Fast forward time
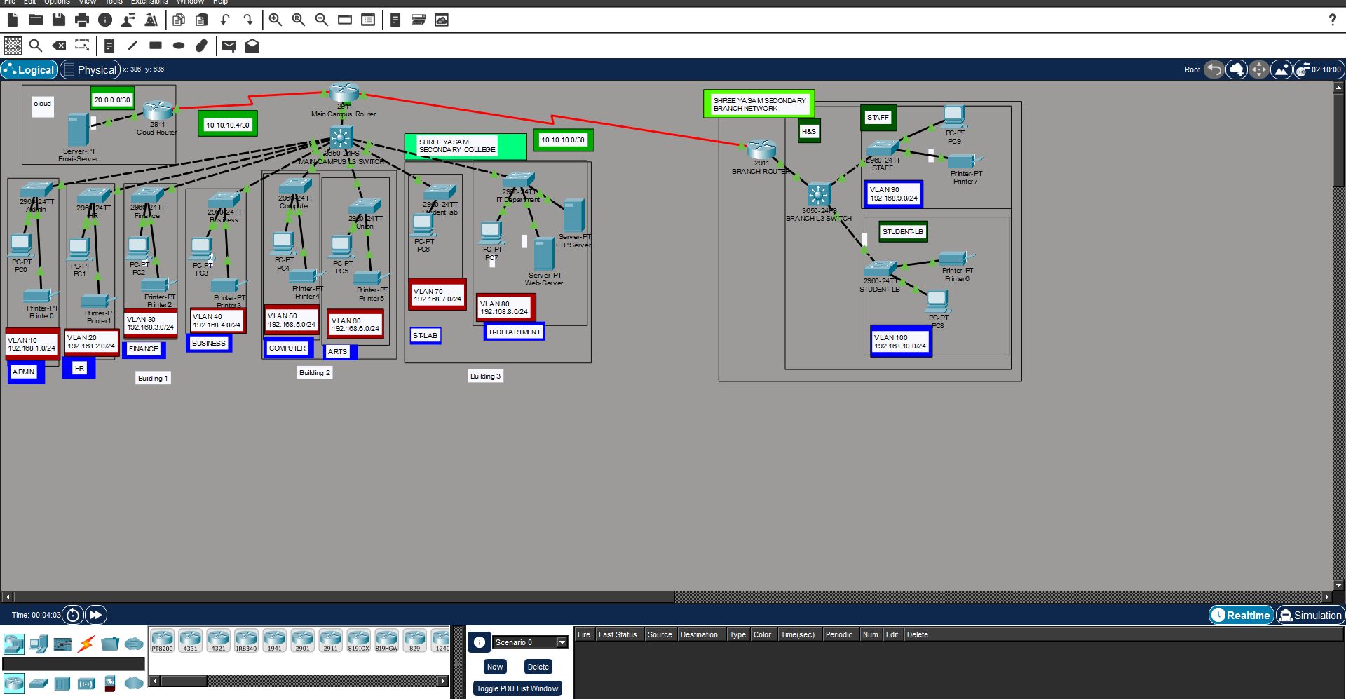 point(95,615)
